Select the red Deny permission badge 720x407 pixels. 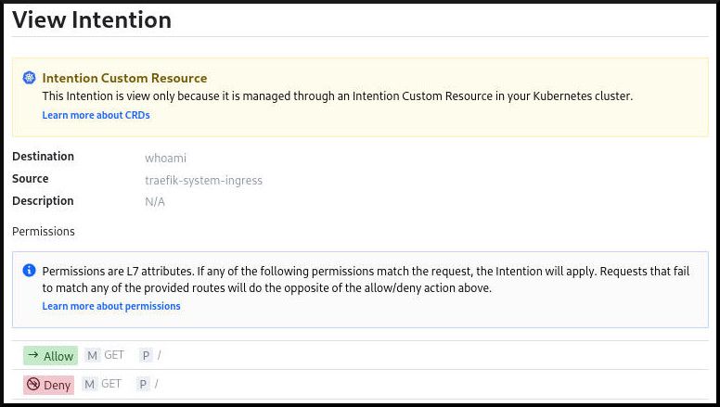[x=49, y=385]
